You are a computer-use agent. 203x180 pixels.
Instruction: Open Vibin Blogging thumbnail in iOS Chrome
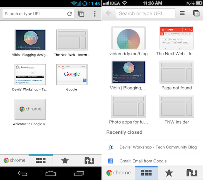click(x=129, y=72)
